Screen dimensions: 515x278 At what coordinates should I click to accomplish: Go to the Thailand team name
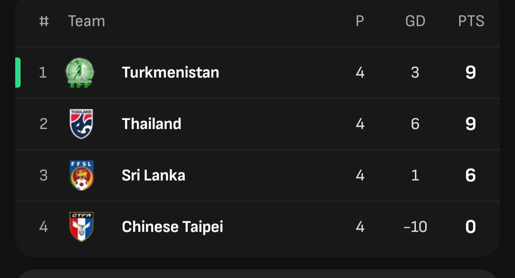[x=152, y=124]
